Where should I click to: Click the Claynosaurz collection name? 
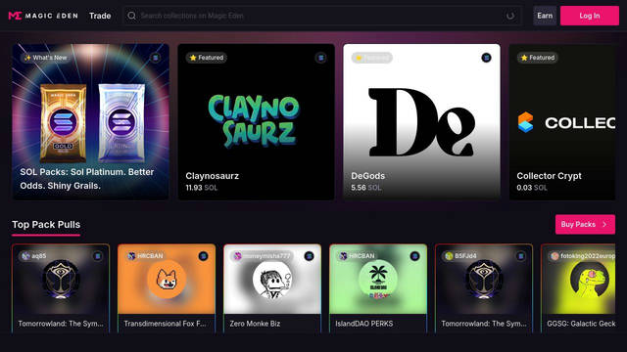click(212, 176)
